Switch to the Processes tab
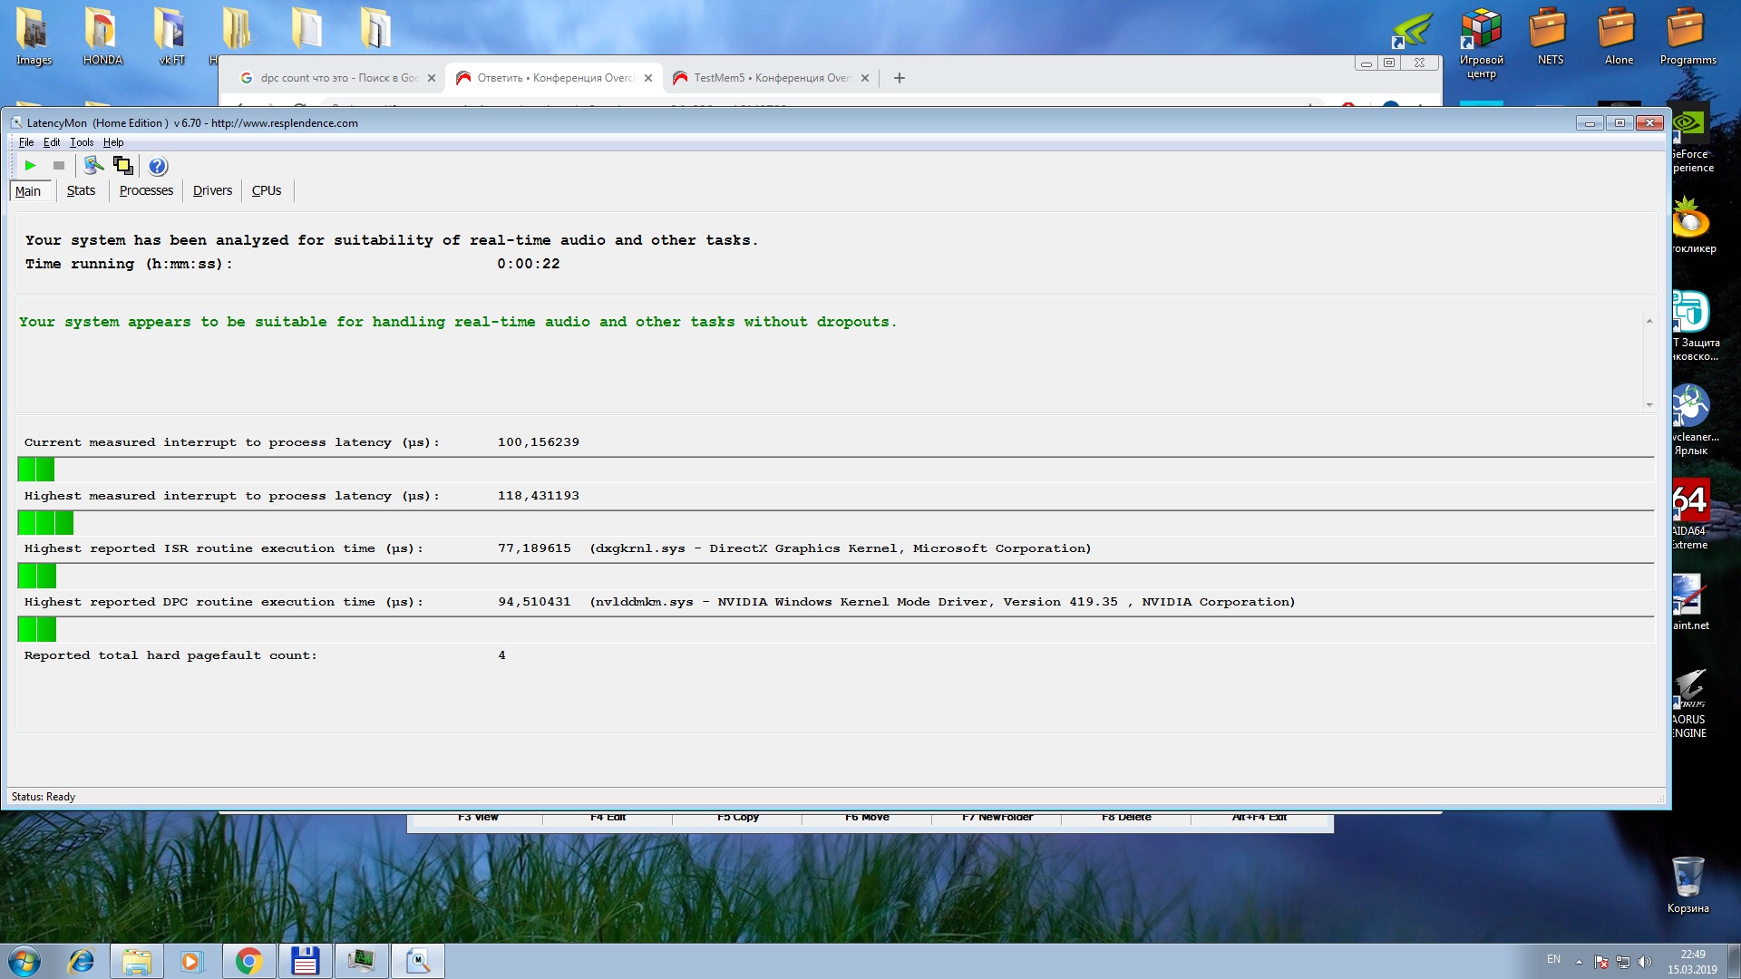 pyautogui.click(x=146, y=190)
